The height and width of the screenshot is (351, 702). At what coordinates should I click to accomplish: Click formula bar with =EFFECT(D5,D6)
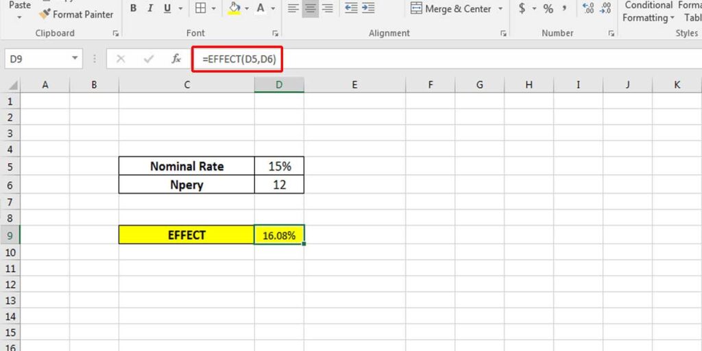[x=447, y=59]
